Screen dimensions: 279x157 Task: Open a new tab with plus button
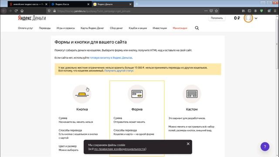click(x=136, y=4)
